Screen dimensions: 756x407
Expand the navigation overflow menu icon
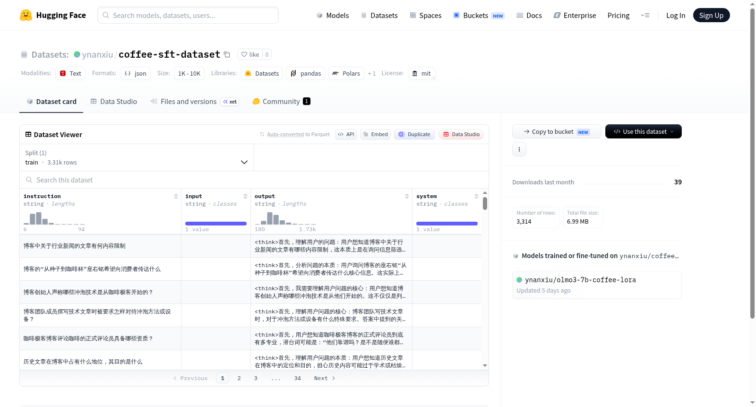point(645,15)
